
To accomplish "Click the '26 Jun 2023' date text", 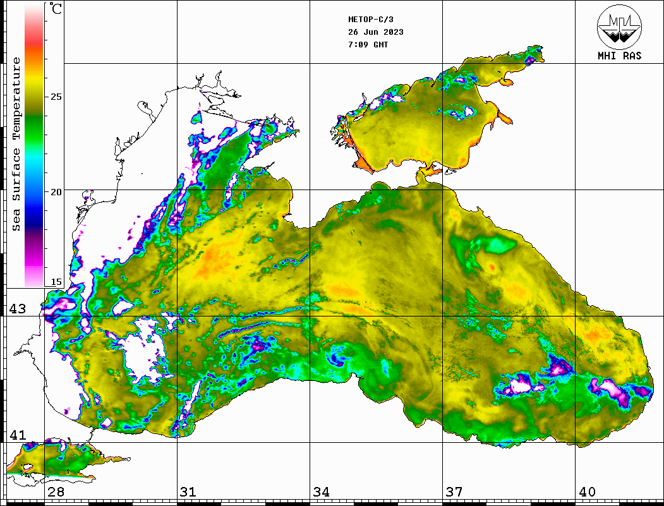I will point(376,32).
